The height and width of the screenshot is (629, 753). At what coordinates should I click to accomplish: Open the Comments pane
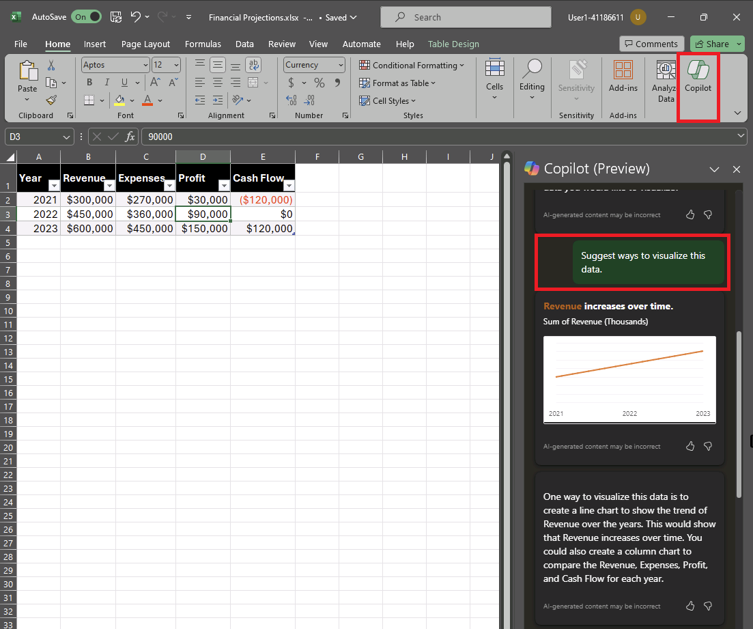[651, 44]
